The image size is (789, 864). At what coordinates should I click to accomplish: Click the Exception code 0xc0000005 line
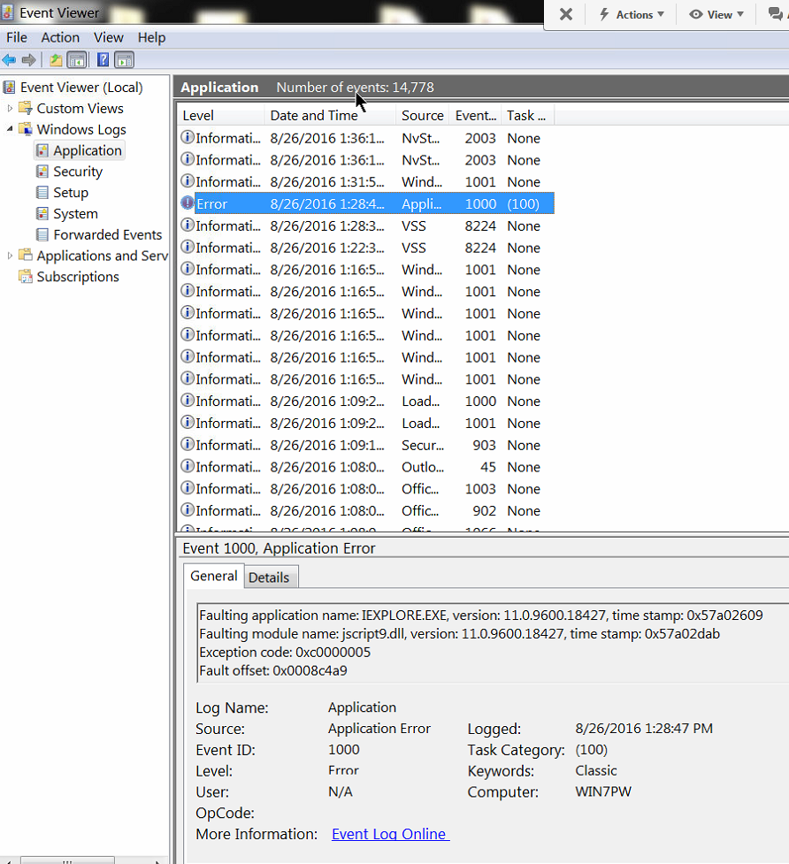pos(285,653)
